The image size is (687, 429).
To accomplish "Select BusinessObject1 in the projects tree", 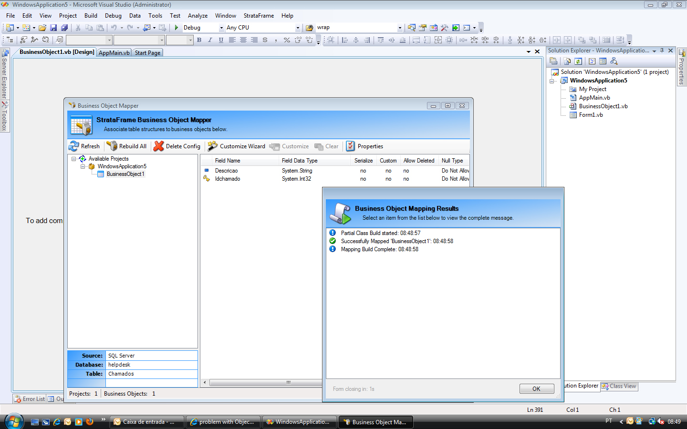I will pyautogui.click(x=125, y=174).
